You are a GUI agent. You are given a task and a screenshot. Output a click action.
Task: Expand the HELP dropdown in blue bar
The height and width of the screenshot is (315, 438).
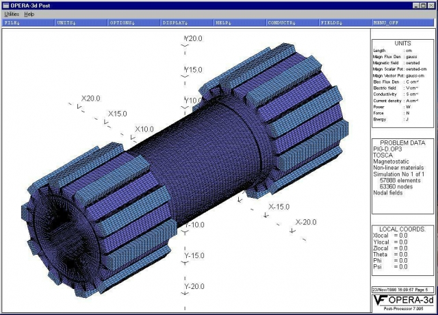224,23
